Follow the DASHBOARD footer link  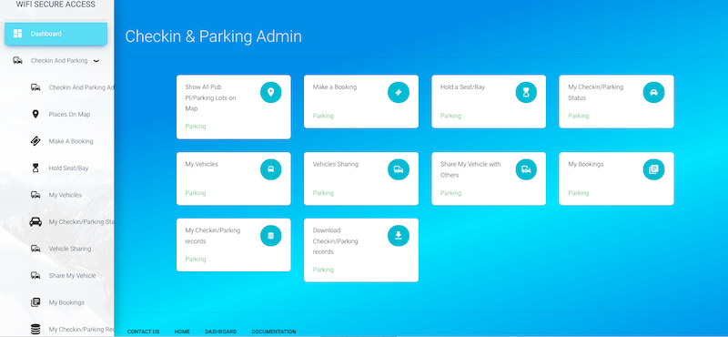tap(220, 332)
